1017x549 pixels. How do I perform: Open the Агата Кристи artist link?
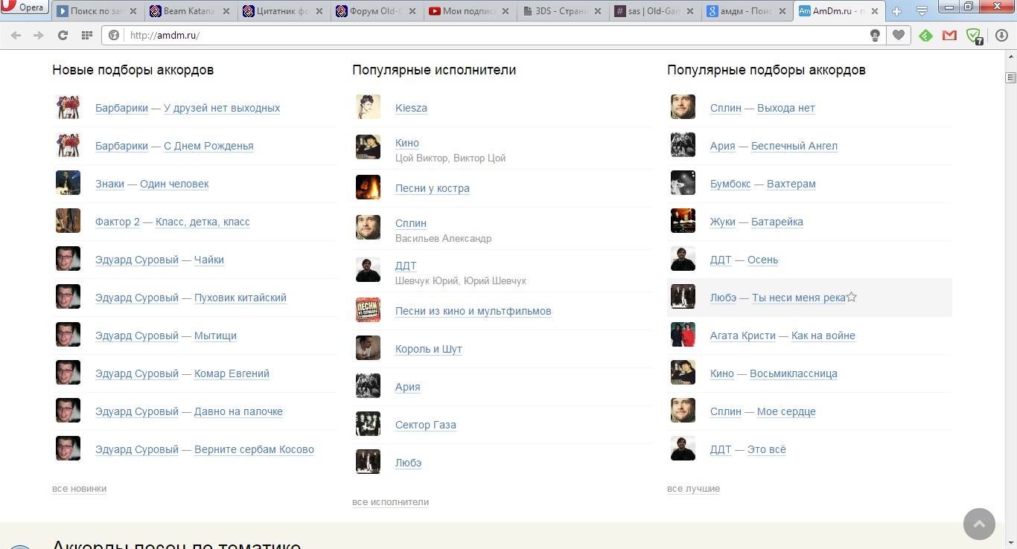click(x=743, y=335)
